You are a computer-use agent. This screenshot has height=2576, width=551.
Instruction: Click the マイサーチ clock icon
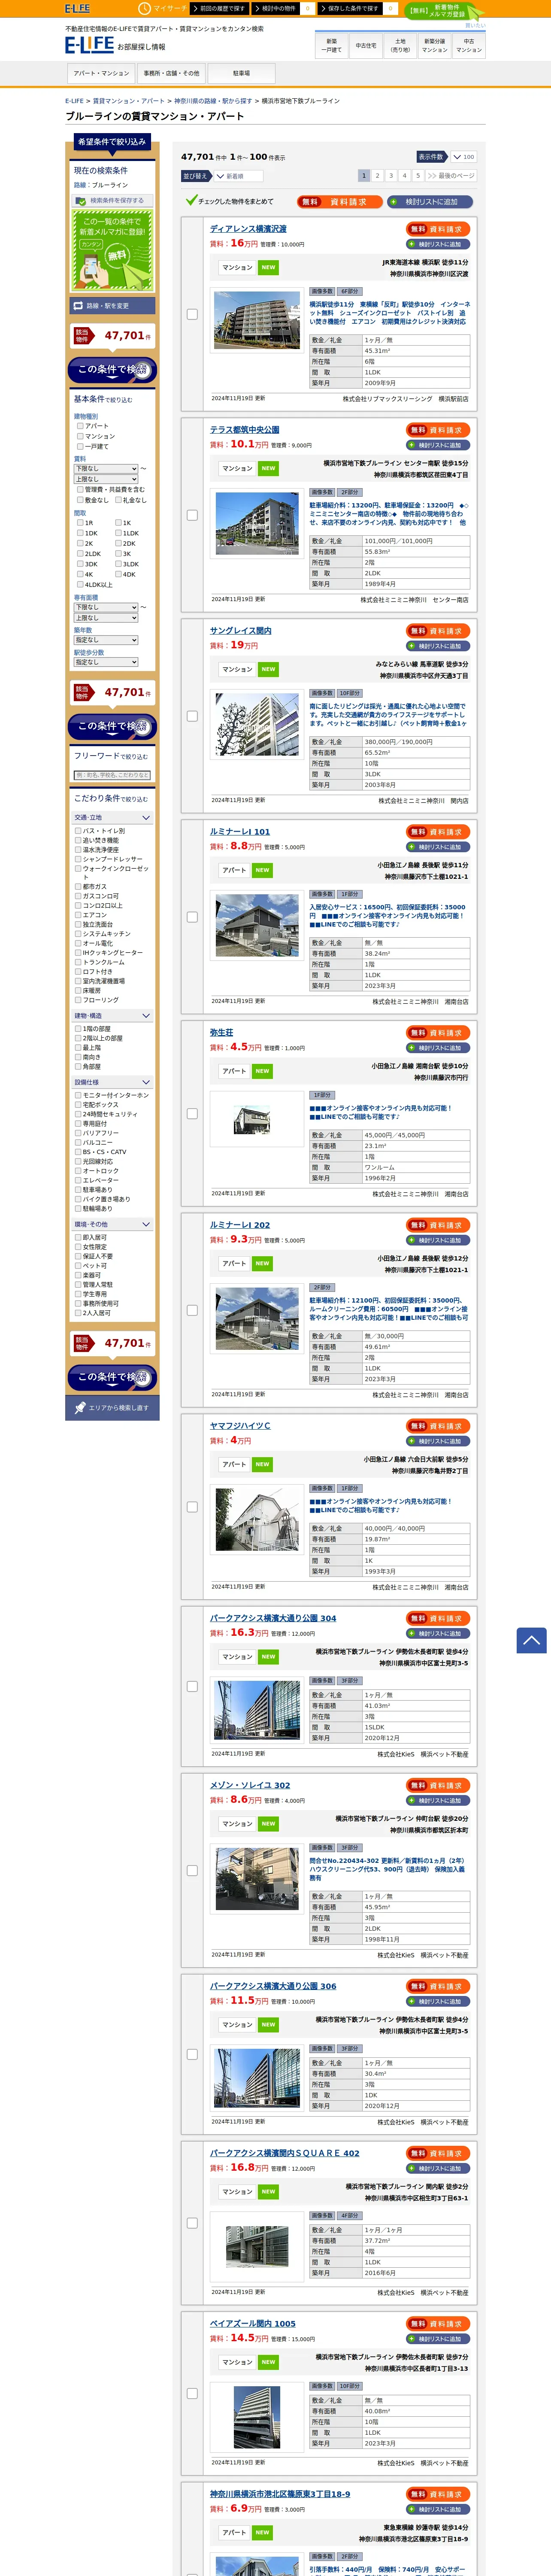click(x=144, y=8)
